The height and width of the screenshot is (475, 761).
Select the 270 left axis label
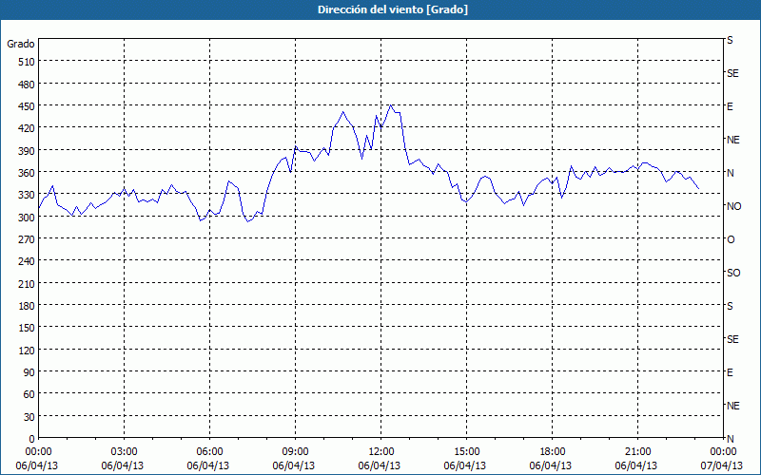pos(27,239)
